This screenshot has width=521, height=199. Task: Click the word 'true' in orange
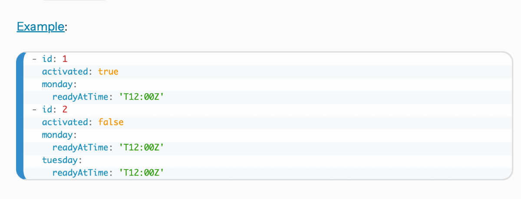(108, 71)
